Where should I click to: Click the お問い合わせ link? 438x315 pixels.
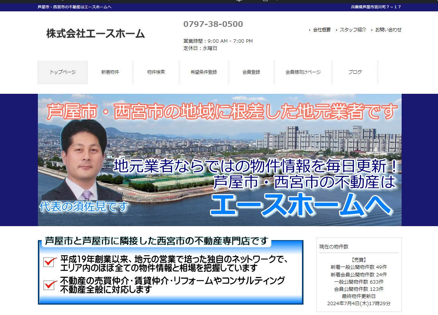point(388,30)
